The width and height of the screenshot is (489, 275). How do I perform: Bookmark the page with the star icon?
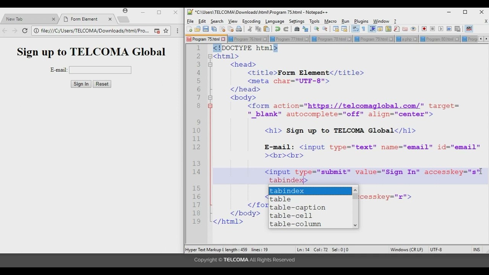click(166, 31)
